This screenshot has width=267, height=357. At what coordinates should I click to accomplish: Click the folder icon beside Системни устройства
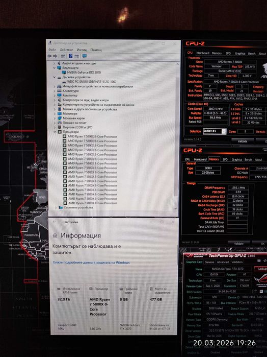pos(61,207)
